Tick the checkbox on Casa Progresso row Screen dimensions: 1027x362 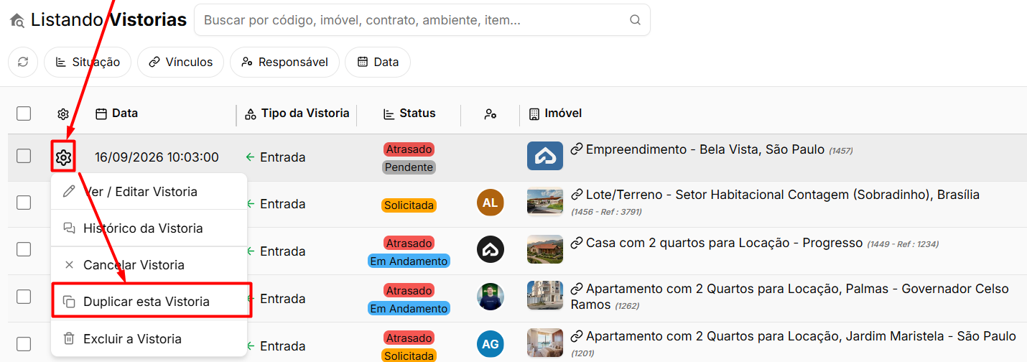[24, 249]
